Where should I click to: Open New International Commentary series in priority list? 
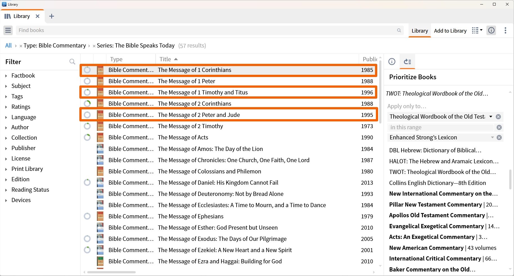(443, 194)
